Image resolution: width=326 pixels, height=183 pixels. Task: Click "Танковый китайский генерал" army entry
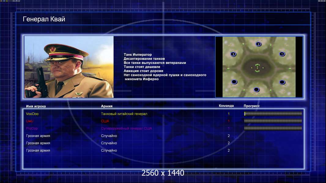pyautogui.click(x=124, y=114)
